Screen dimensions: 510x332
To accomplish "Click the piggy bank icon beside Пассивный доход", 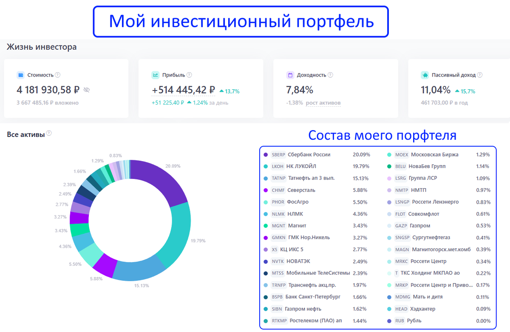I will click(425, 75).
